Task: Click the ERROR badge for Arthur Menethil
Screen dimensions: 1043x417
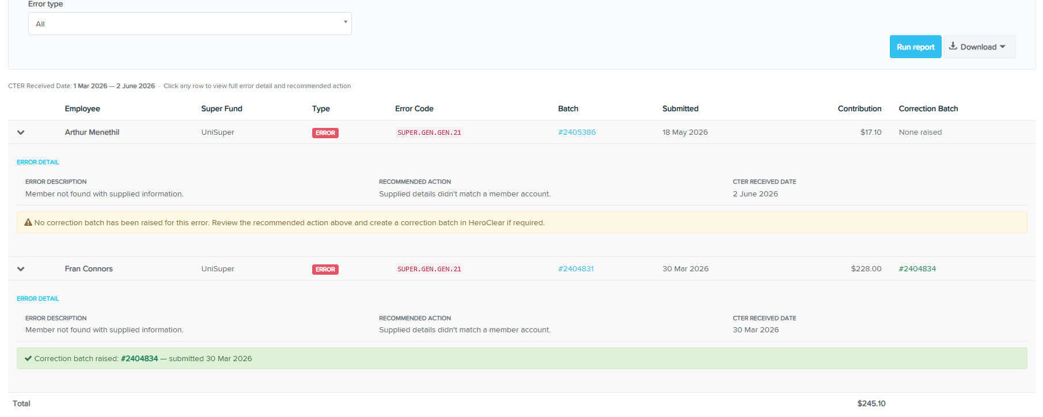Action: pos(325,133)
